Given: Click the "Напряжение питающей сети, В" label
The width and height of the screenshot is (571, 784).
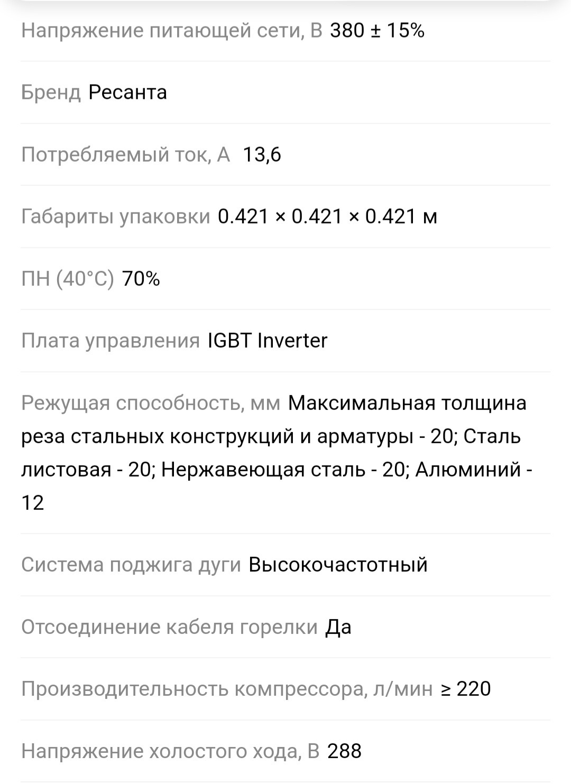Looking at the screenshot, I should click(171, 31).
